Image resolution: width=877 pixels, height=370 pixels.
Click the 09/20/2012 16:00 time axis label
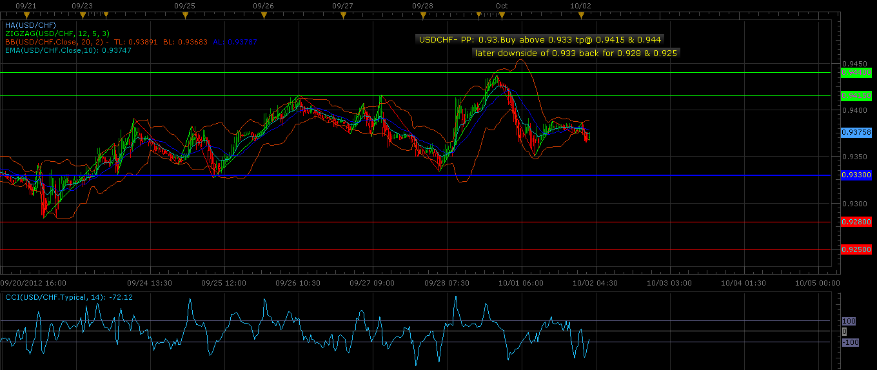click(33, 282)
